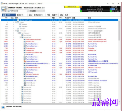This screenshot has width=123, height=111.
Task: Click the SearchUI.exe process icon
Action: coord(24,42)
